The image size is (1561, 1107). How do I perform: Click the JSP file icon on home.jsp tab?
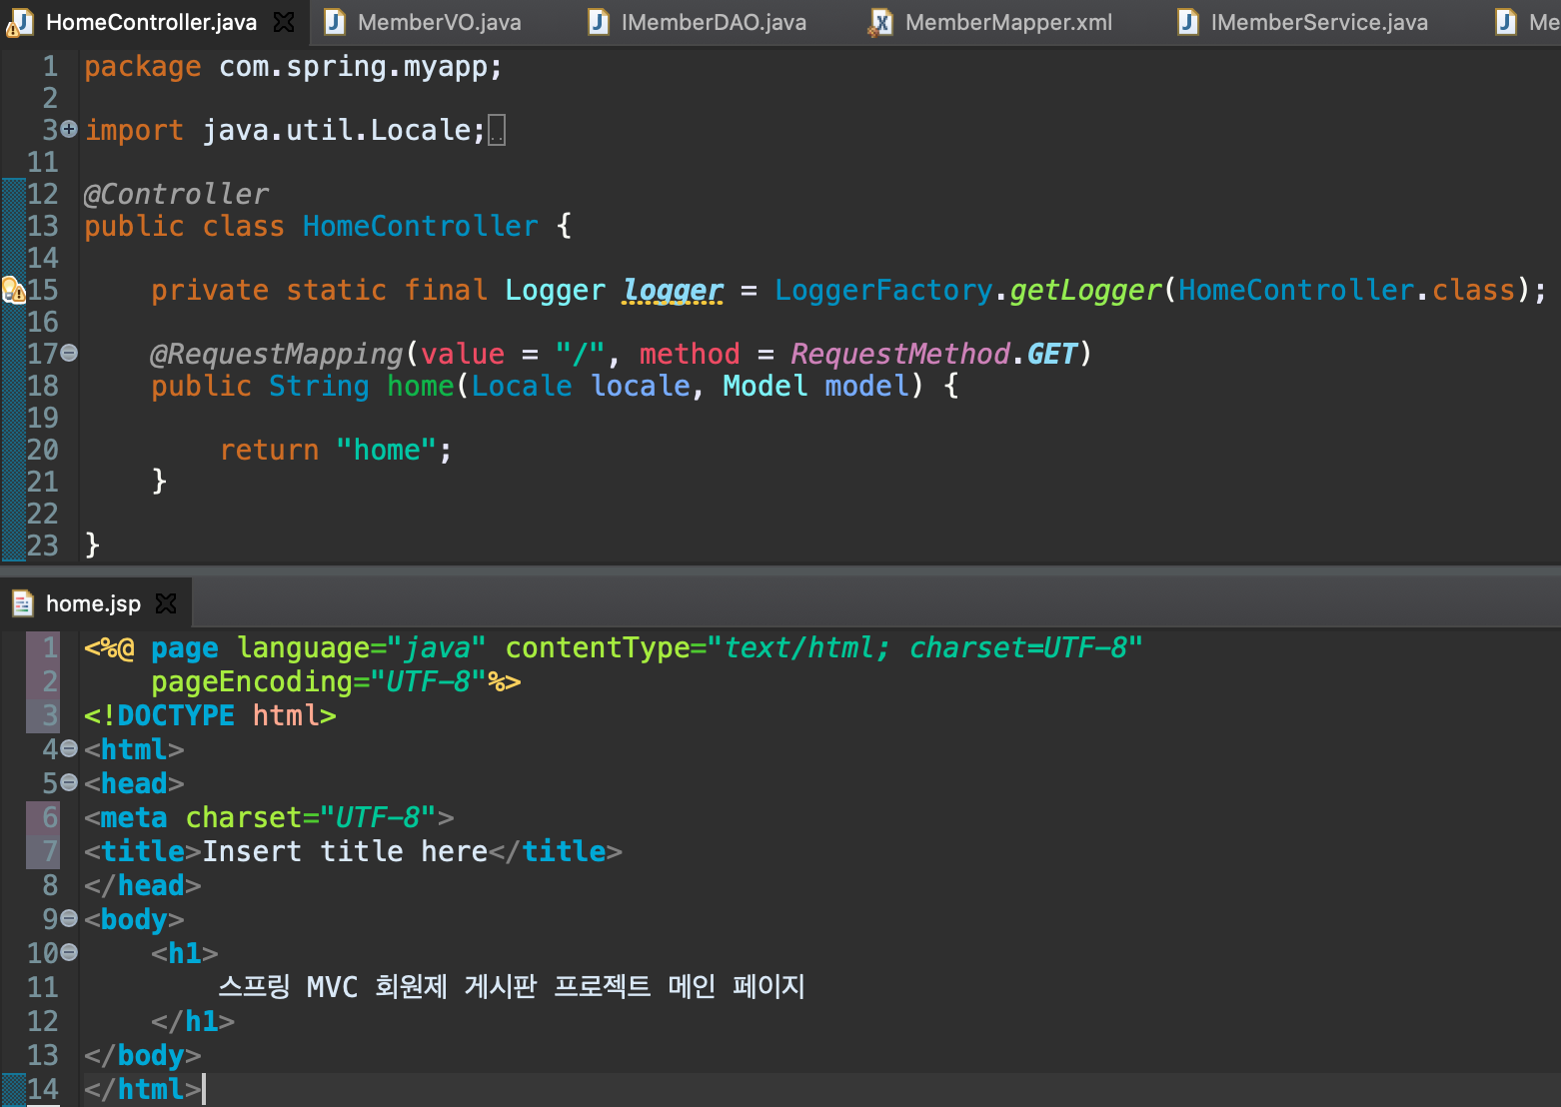22,603
